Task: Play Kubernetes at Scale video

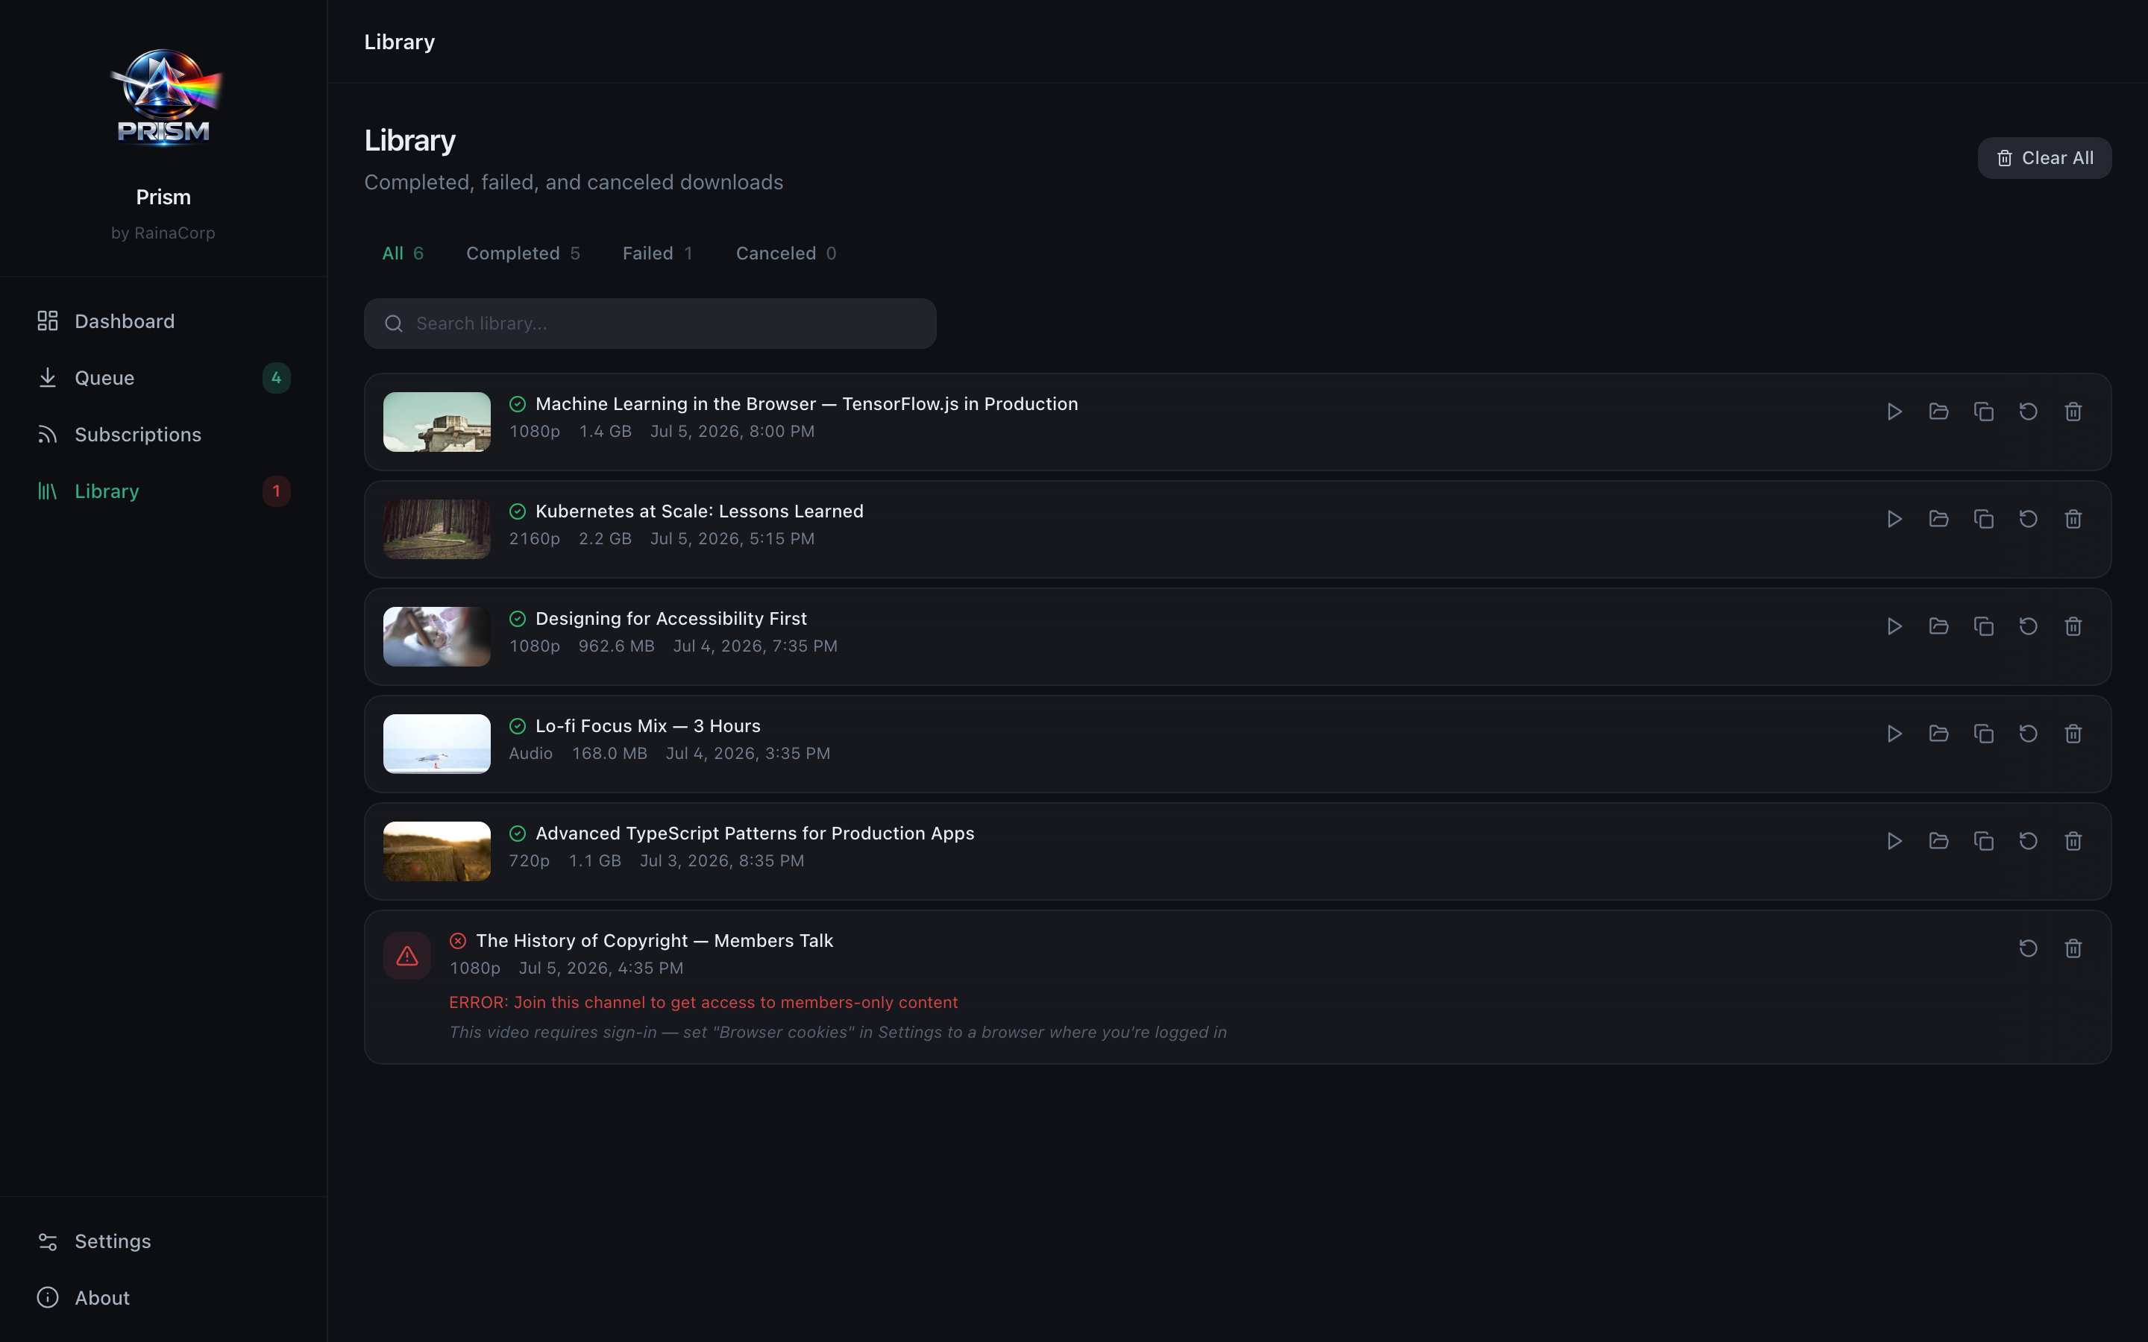Action: pos(1894,519)
